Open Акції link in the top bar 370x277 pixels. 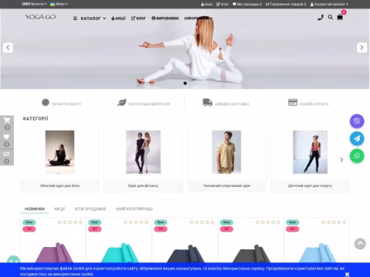coord(207,4)
